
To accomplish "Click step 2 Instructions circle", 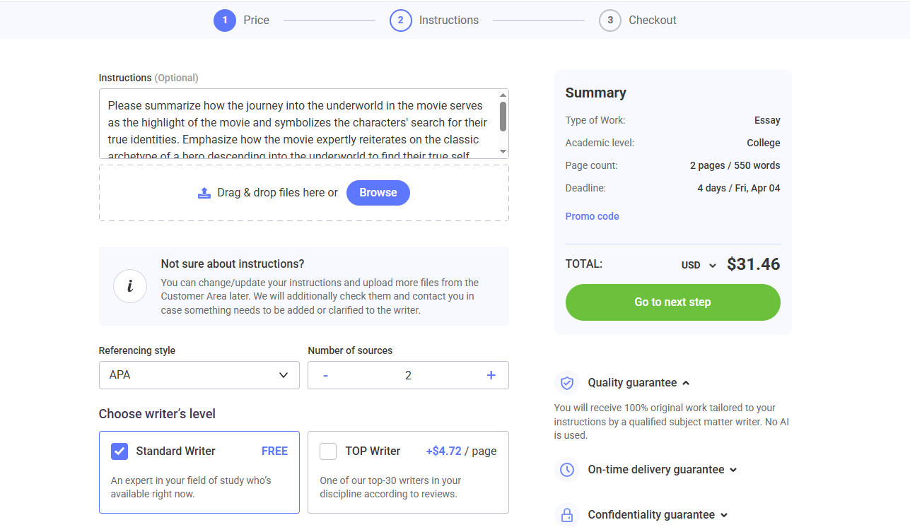I will [400, 20].
